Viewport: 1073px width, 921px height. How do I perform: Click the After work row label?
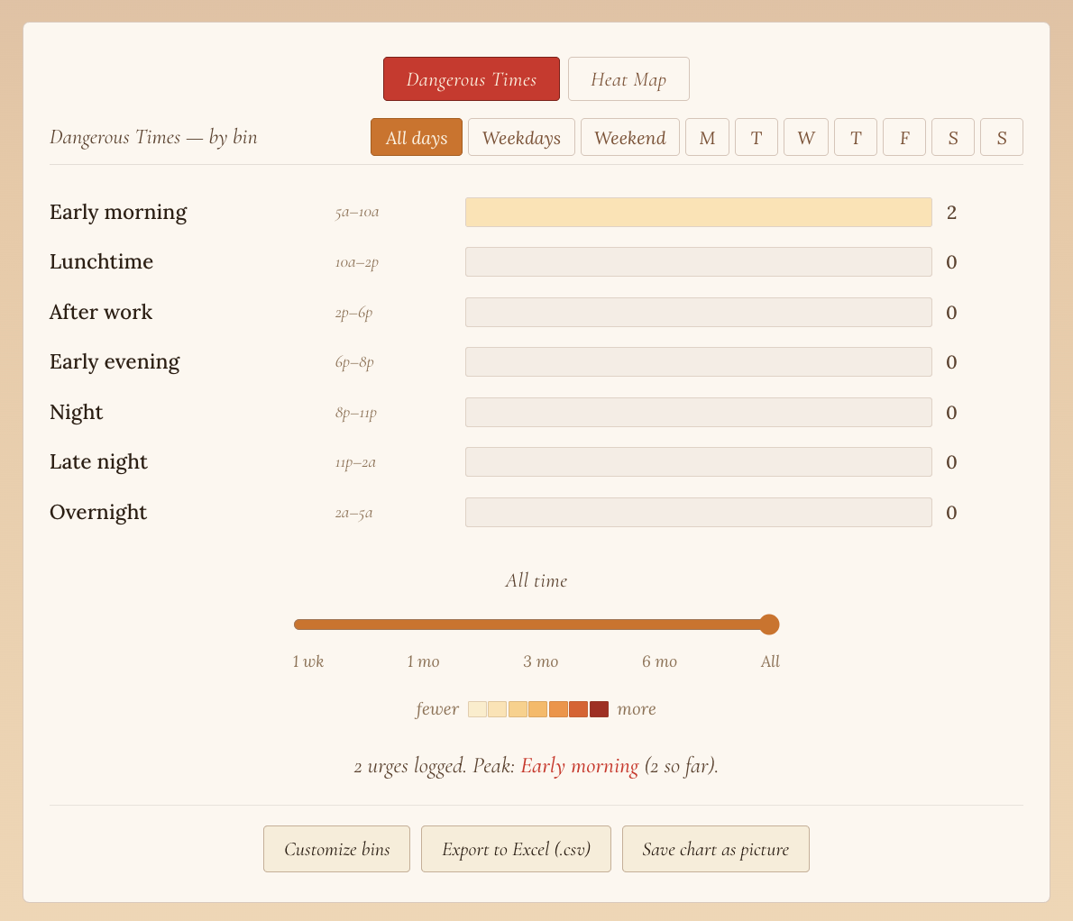coord(101,312)
